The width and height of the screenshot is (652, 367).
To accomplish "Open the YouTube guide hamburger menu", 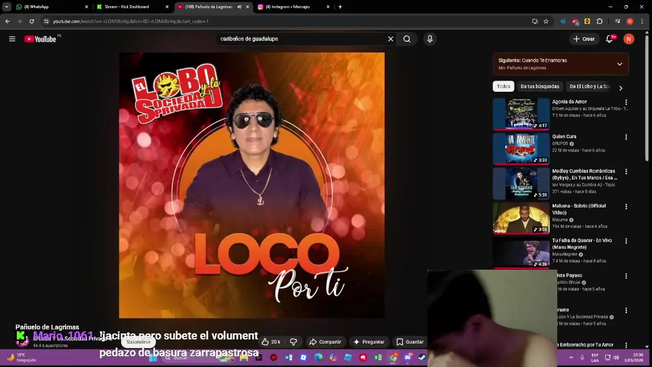I will (12, 39).
